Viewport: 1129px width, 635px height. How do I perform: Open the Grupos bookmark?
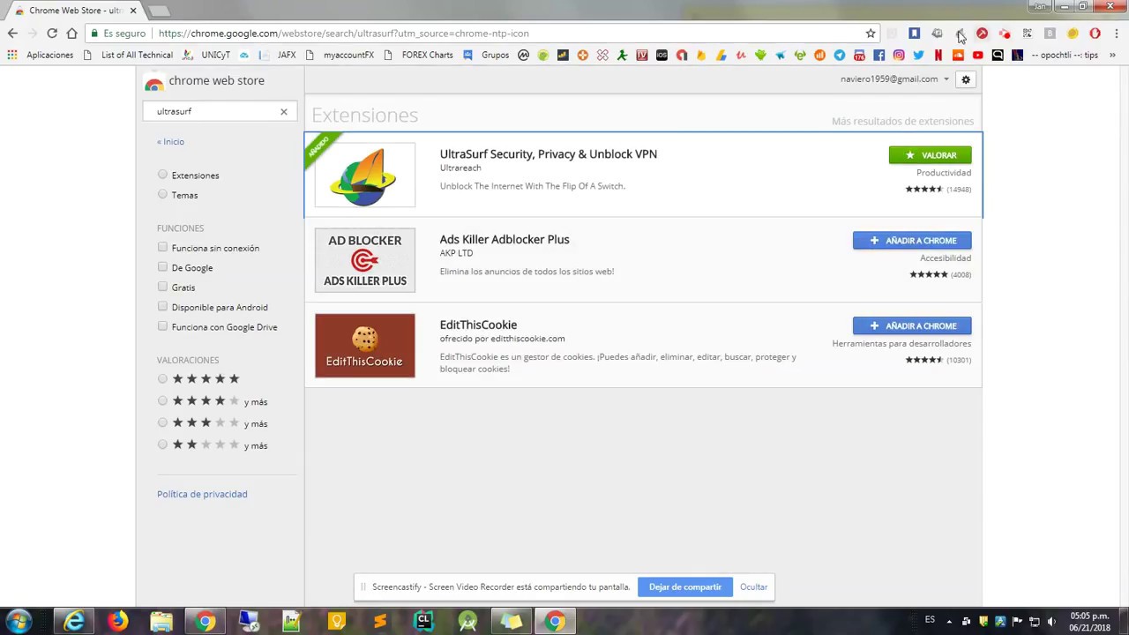point(486,55)
